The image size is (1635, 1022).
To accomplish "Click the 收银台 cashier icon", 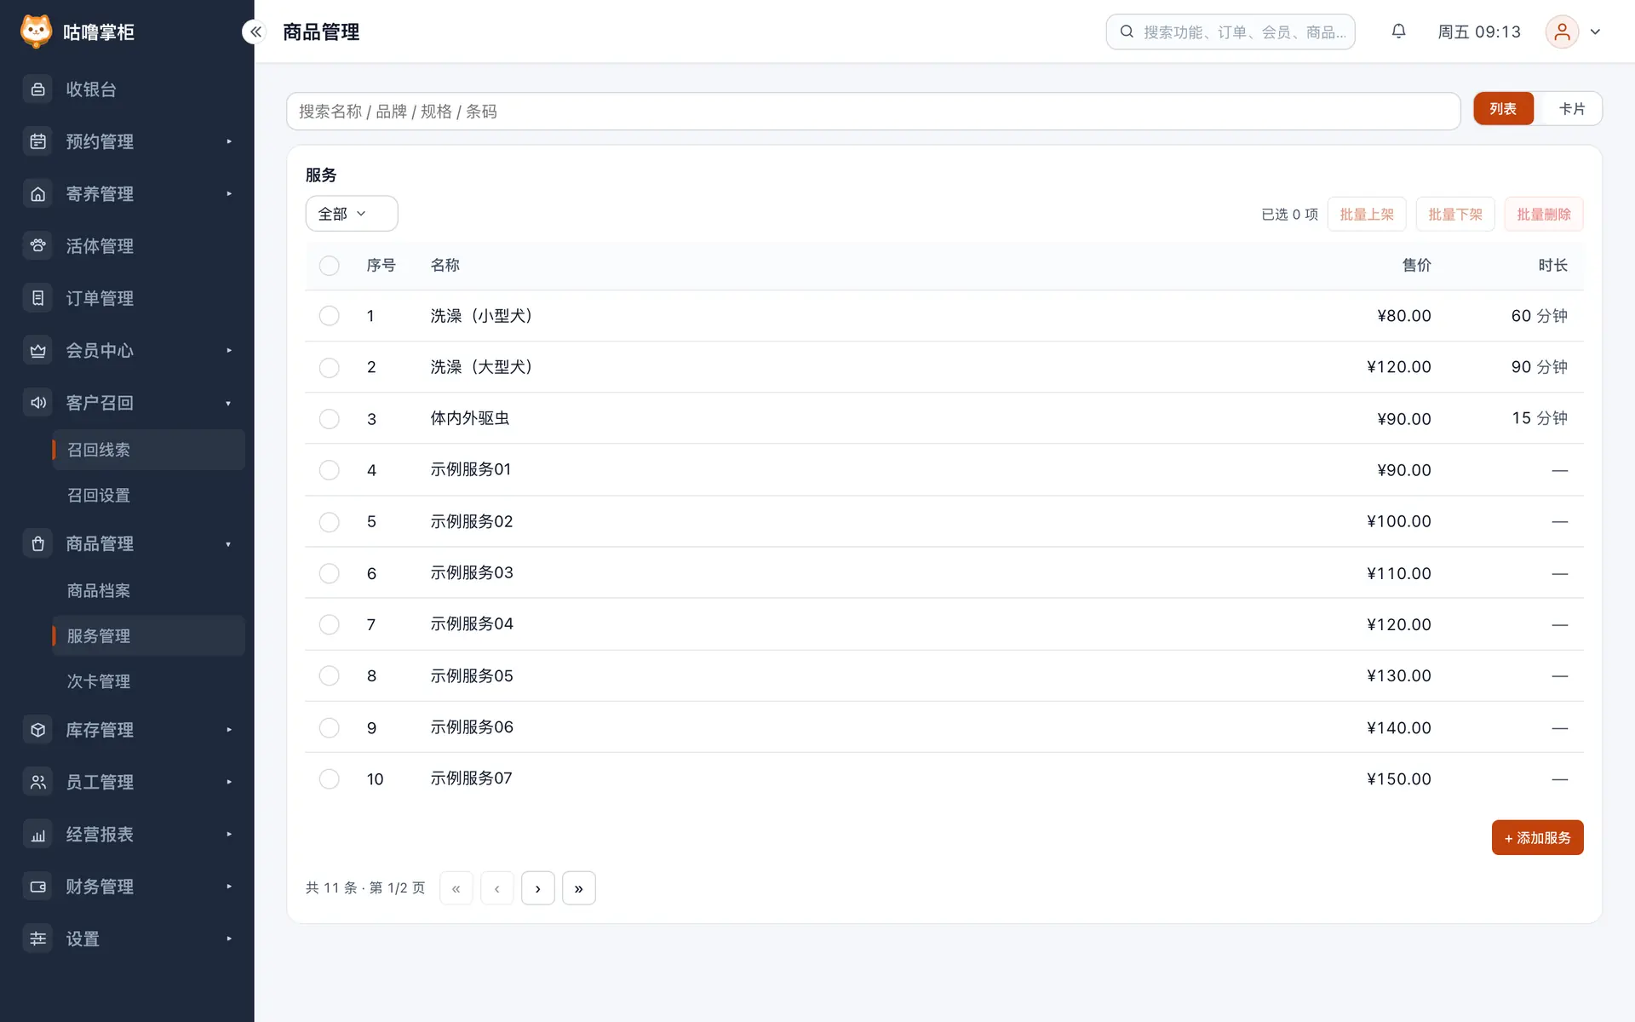I will 37,89.
